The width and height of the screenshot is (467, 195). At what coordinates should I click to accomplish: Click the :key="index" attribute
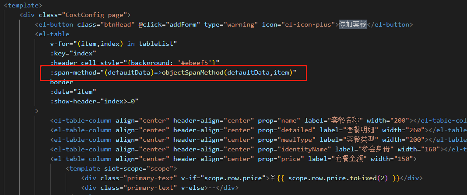(x=73, y=53)
